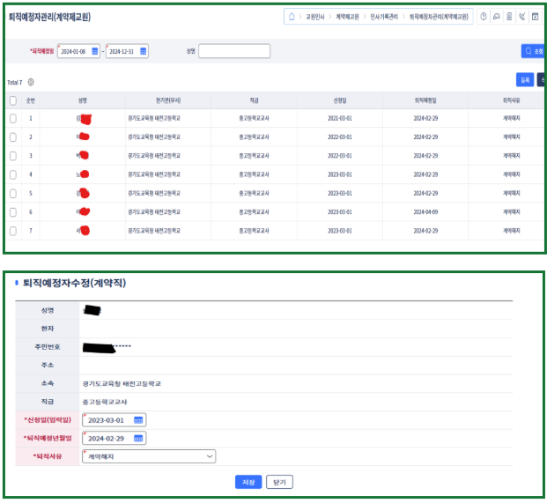Screen dimensions: 547x503
Task: Click 퇴직예정일 cell 2024-02-29 in row 4
Action: point(425,174)
